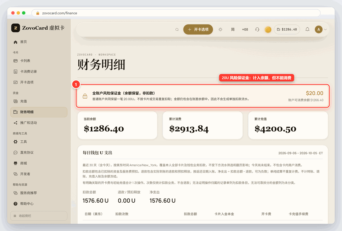Screen dimensions: 342x231
Task: Open 卡列表 in the sidebar
Action: [x=39, y=61]
